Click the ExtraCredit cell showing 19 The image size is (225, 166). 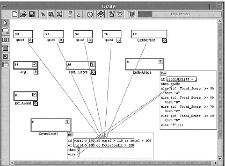(149, 34)
